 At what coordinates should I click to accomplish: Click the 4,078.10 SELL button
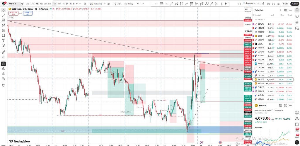(13, 13)
